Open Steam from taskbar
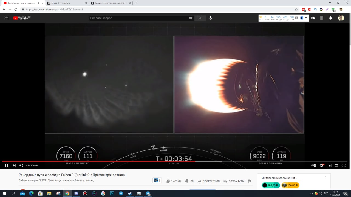Screen dimensions: 351x197 (130, 193)
